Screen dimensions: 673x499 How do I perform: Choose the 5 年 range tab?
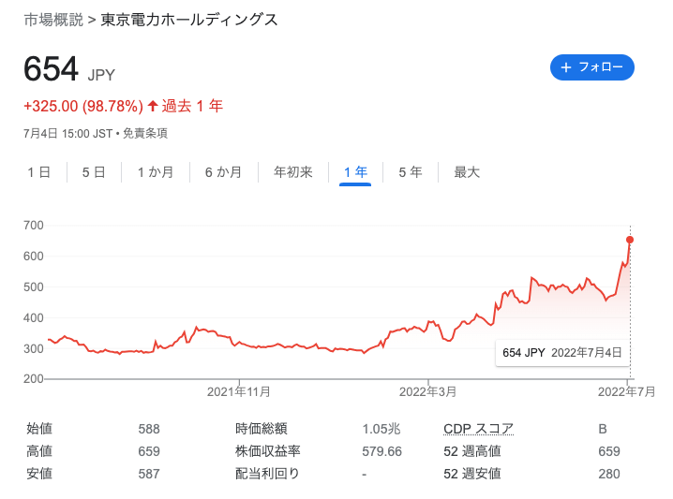(x=411, y=172)
